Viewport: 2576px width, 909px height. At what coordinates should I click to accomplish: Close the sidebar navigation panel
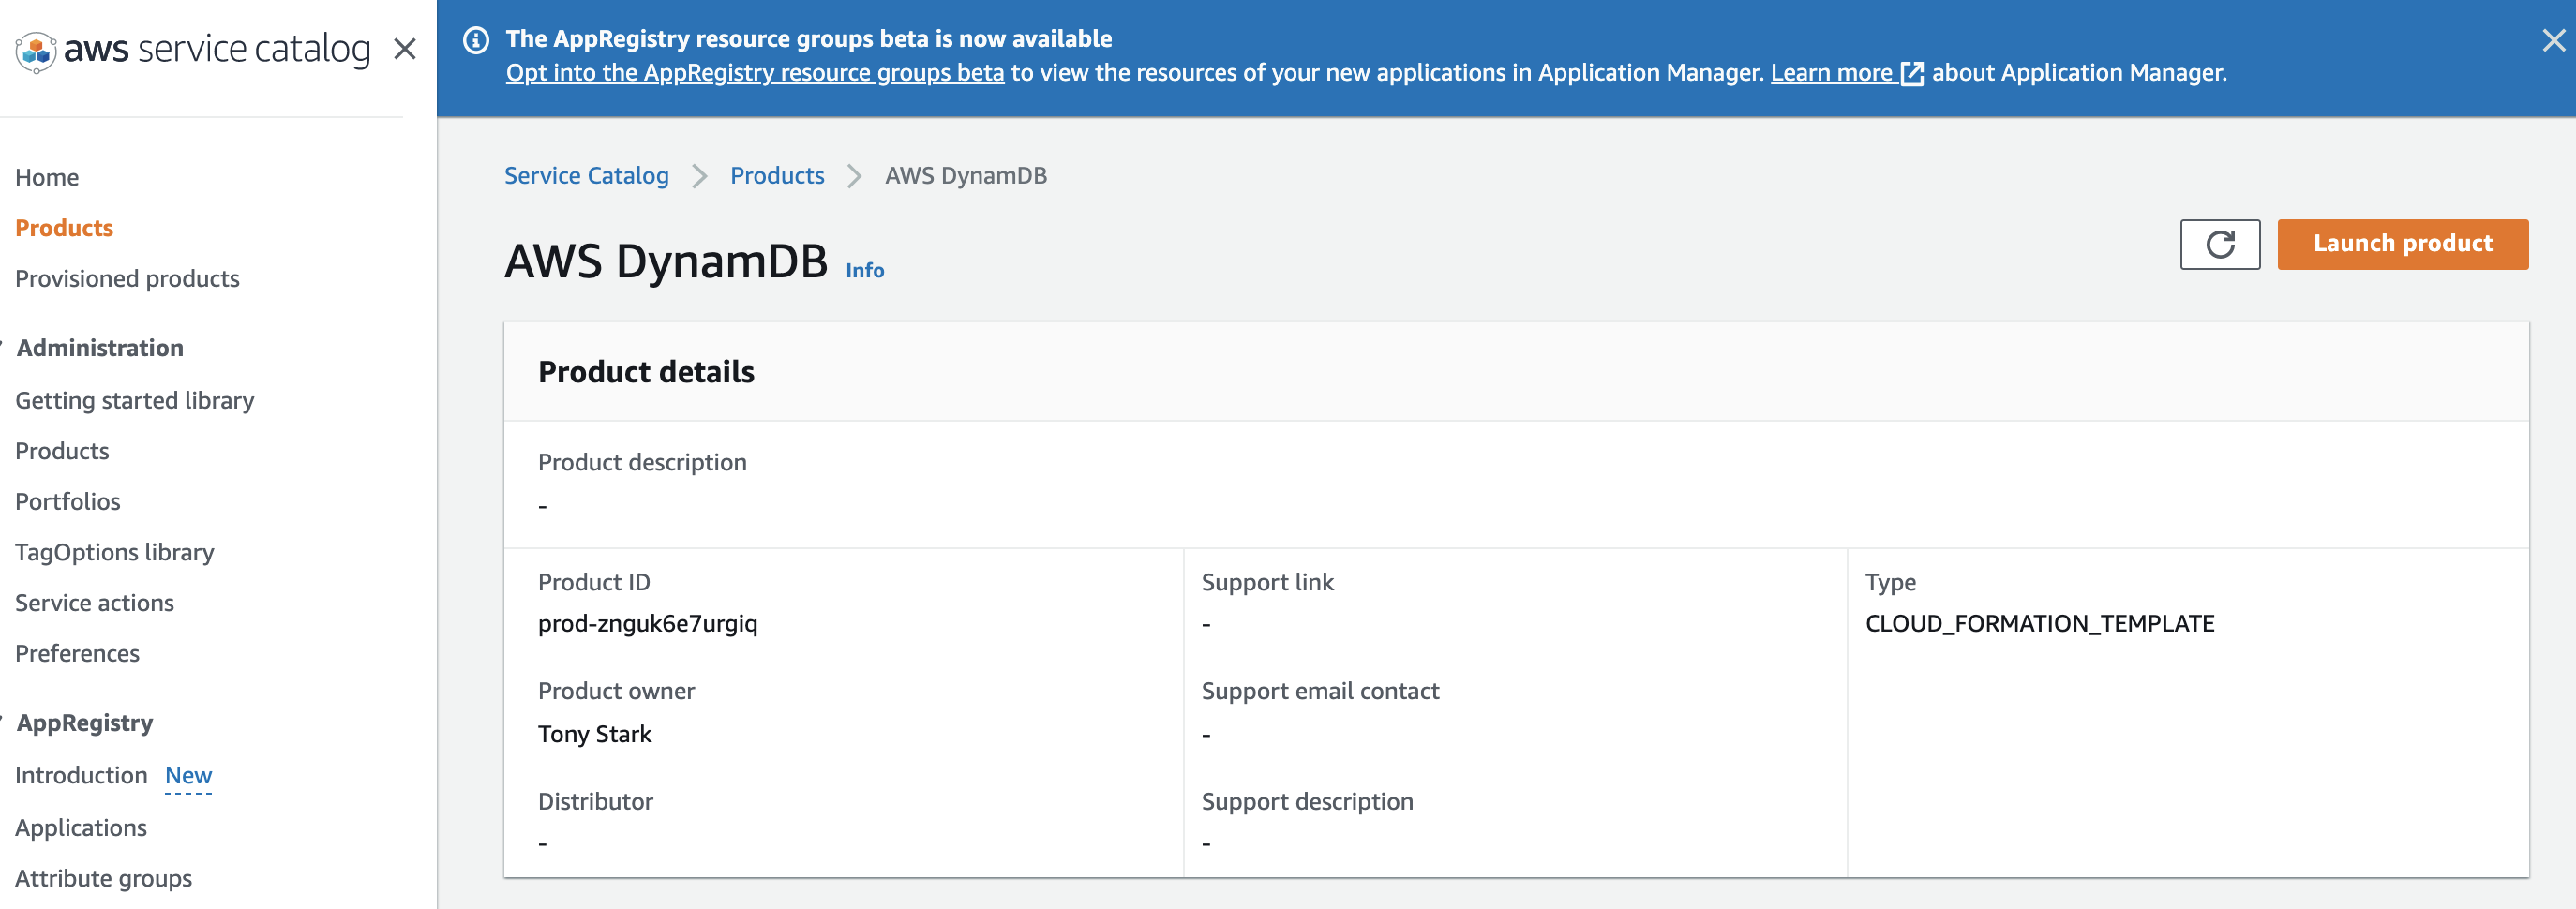[x=405, y=49]
